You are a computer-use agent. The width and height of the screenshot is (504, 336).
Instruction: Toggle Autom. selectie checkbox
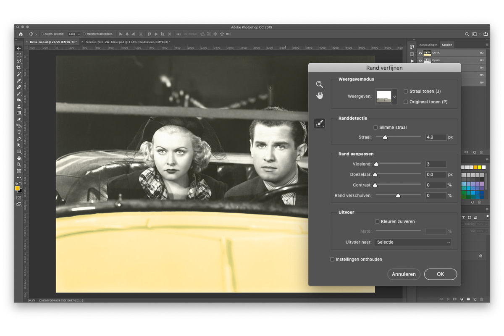[42, 34]
